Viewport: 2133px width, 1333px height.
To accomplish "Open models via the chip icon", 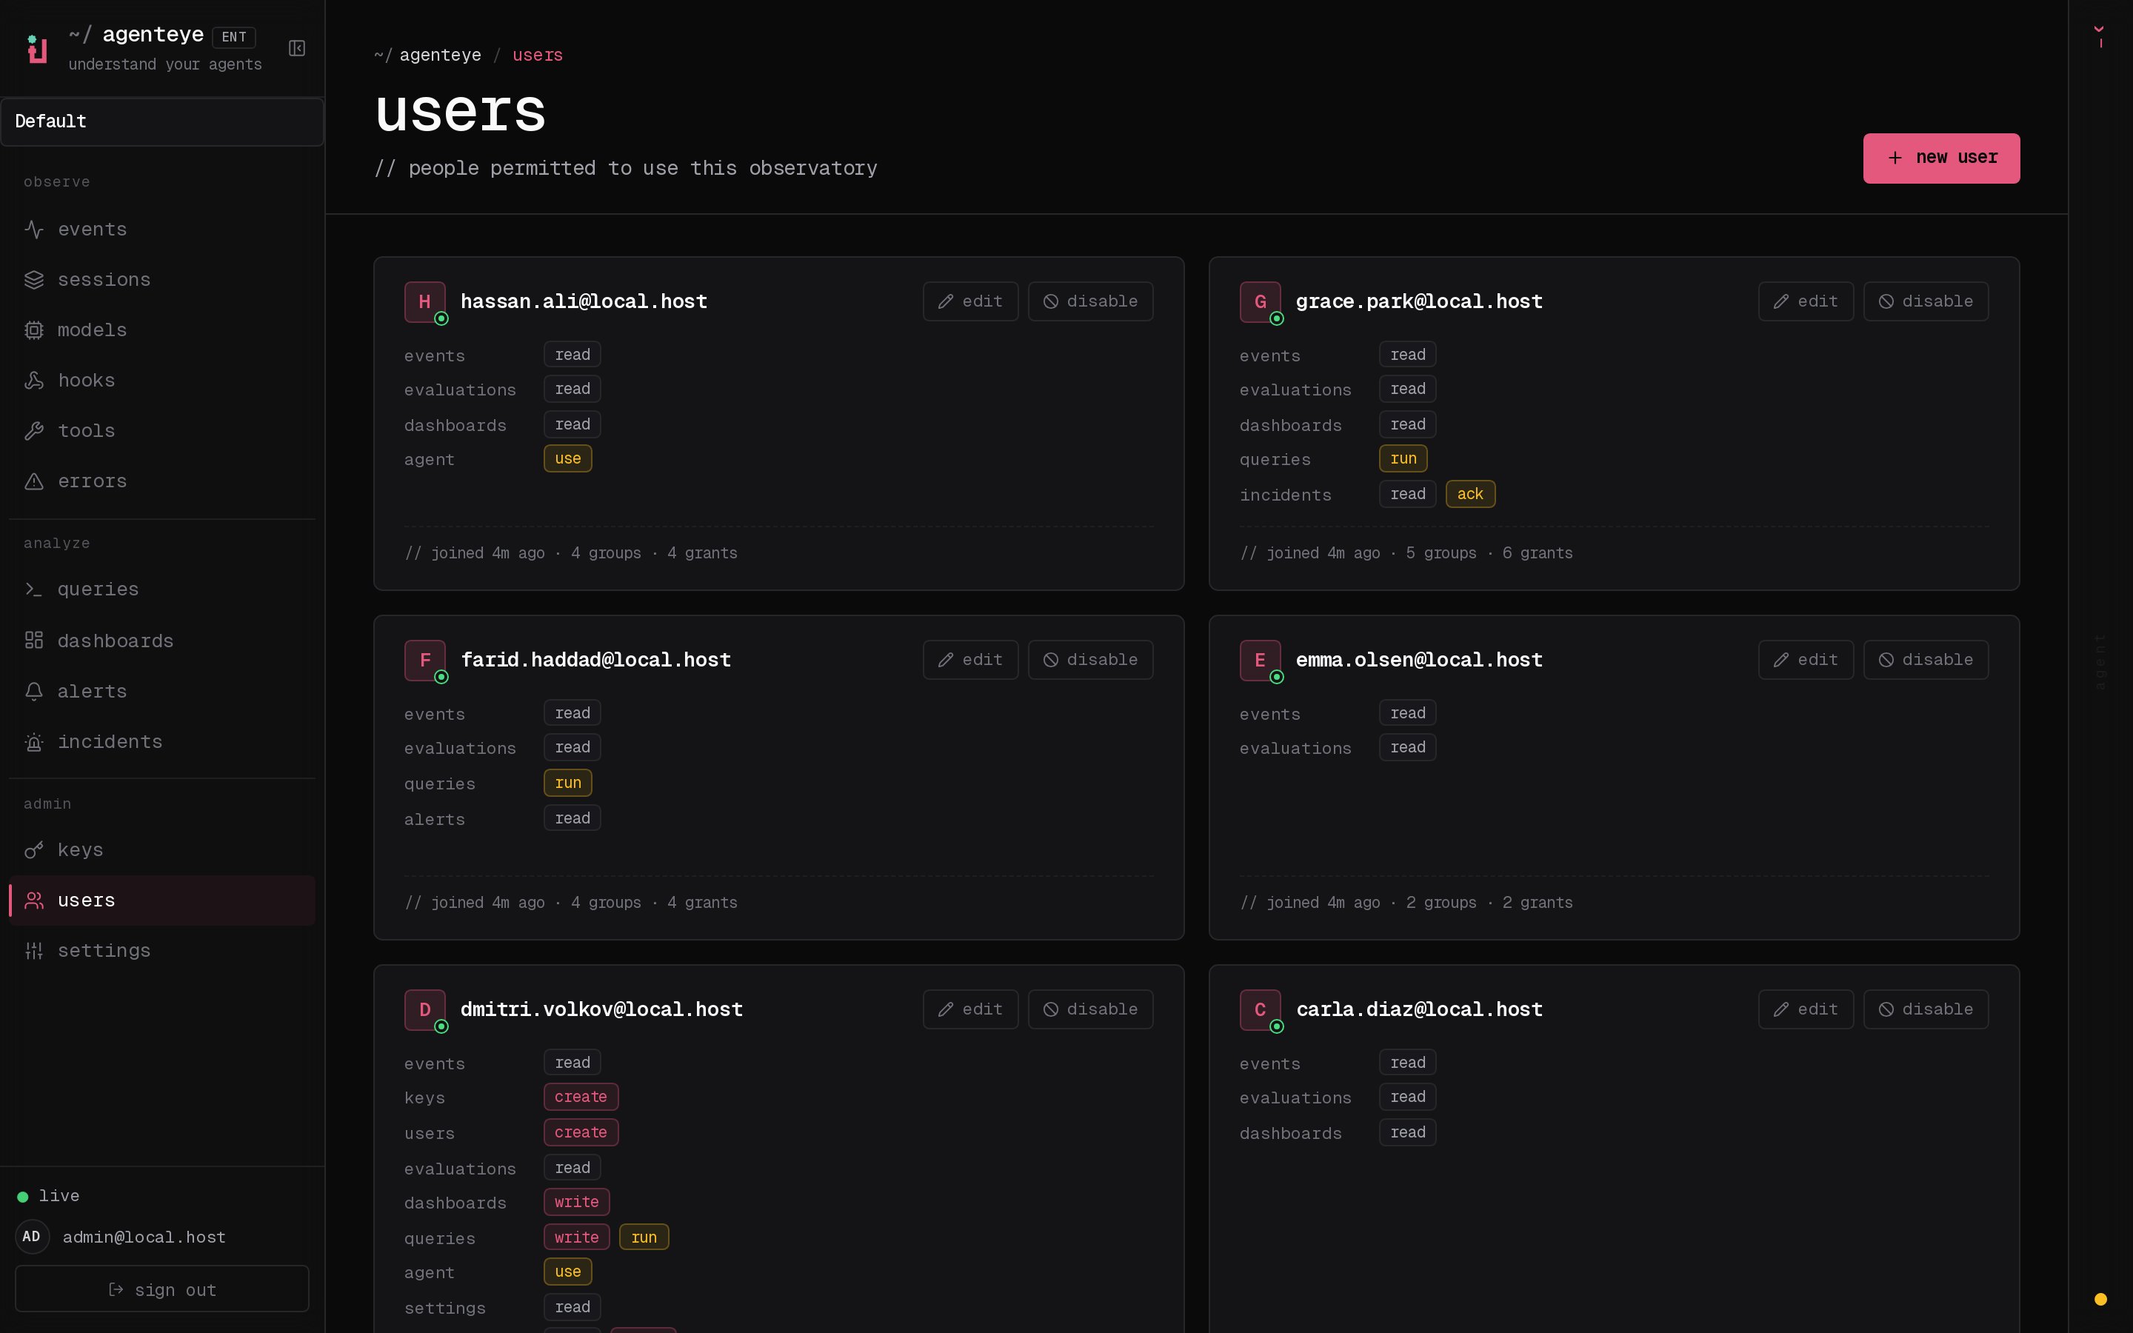I will click(x=34, y=330).
